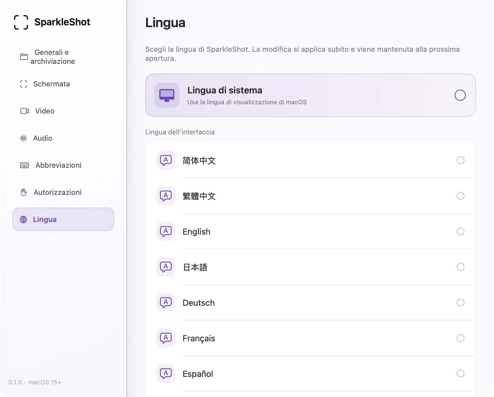Click the Deutsch language name

(199, 303)
